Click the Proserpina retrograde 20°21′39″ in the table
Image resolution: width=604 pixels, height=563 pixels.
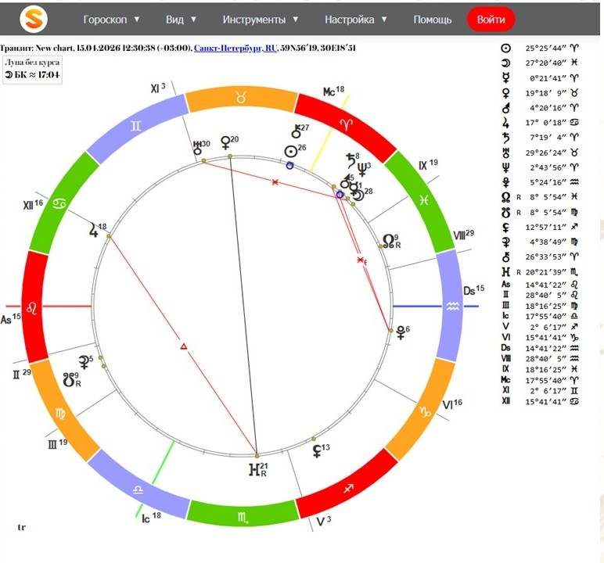click(545, 272)
